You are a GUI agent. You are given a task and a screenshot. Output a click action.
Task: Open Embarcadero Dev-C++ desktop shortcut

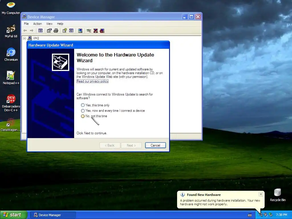11,103
